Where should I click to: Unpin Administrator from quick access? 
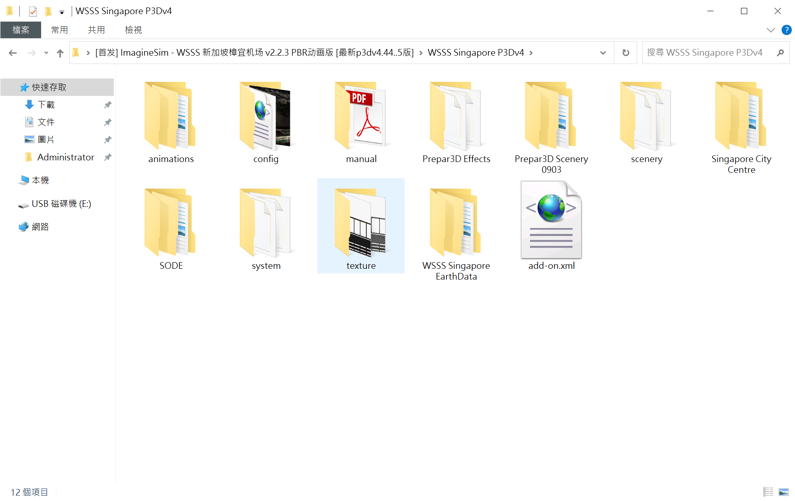point(108,157)
